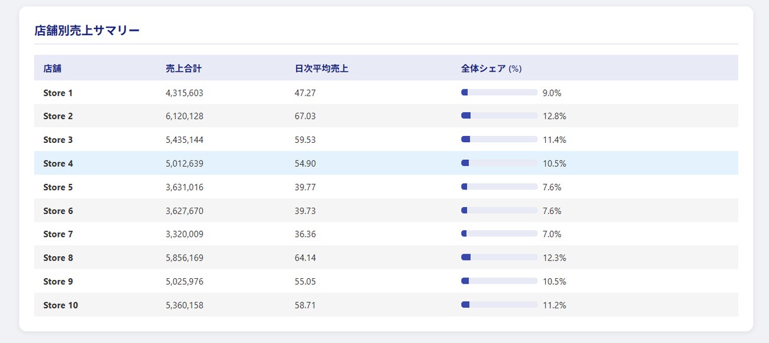The height and width of the screenshot is (343, 769).
Task: Click the 7.0% share value
Action: pos(552,234)
